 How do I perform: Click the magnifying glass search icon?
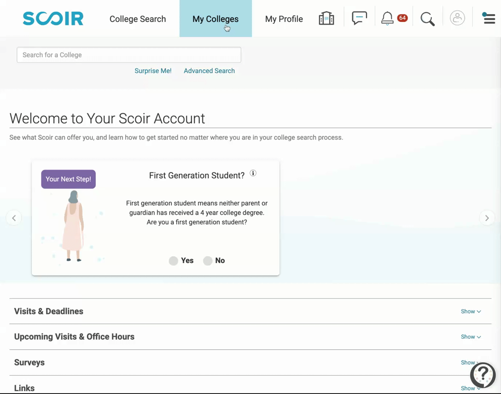point(427,19)
